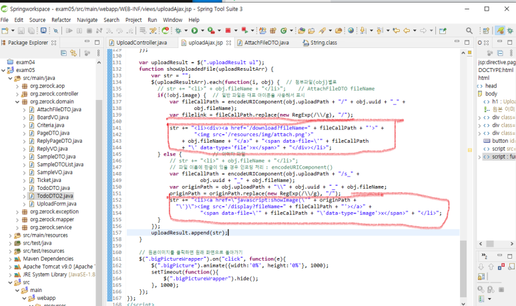Click the green bug Debug icon

click(x=178, y=31)
